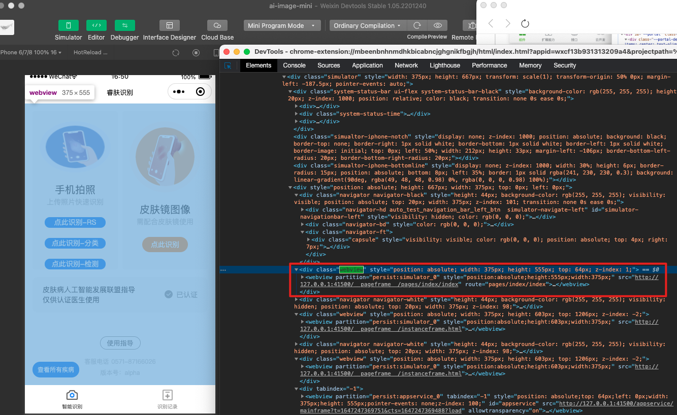Click the 识别记录 tab icon
The width and height of the screenshot is (677, 415).
pos(168,395)
